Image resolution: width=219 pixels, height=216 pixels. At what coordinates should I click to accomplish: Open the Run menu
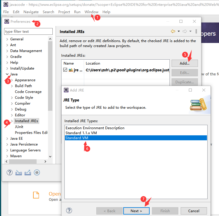[77, 12]
